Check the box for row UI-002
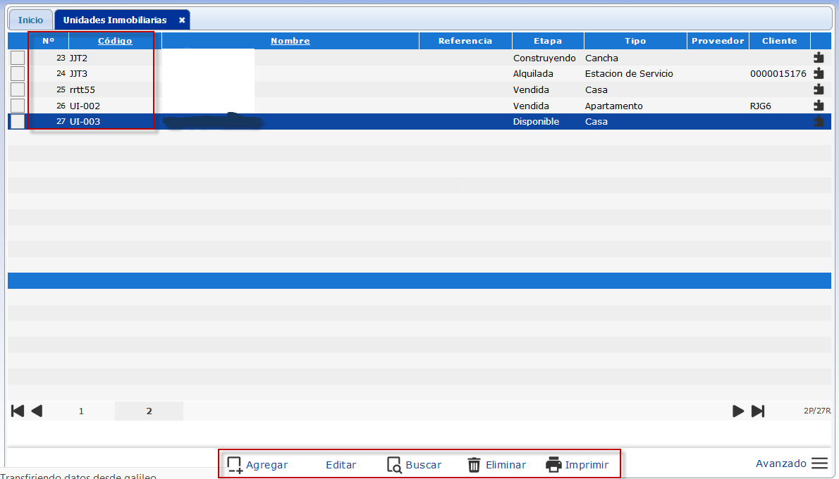Image resolution: width=839 pixels, height=479 pixels. pos(18,106)
